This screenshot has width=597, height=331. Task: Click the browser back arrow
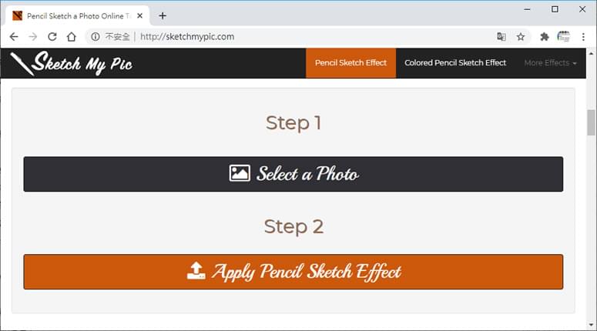(x=14, y=36)
